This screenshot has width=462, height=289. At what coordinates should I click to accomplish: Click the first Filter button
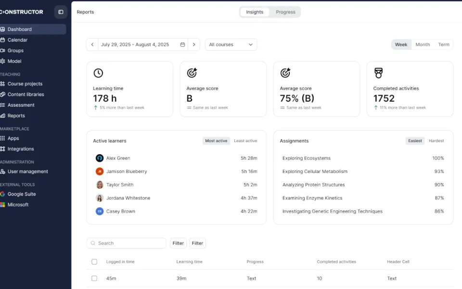pyautogui.click(x=178, y=243)
